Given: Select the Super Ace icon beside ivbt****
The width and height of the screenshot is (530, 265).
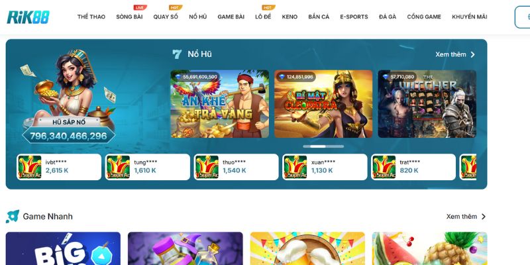Looking at the screenshot, I should (x=29, y=167).
